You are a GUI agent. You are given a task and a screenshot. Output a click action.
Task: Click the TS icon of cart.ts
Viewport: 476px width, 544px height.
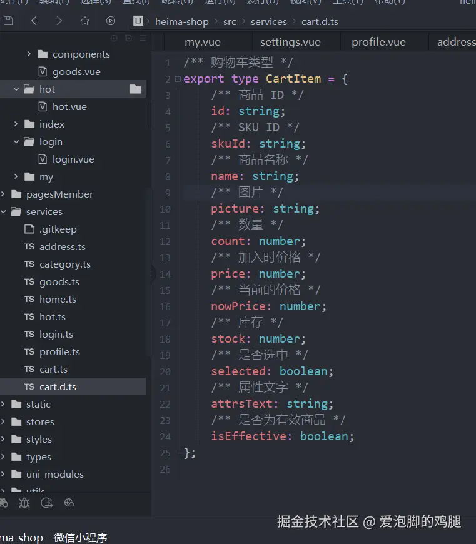pos(29,369)
